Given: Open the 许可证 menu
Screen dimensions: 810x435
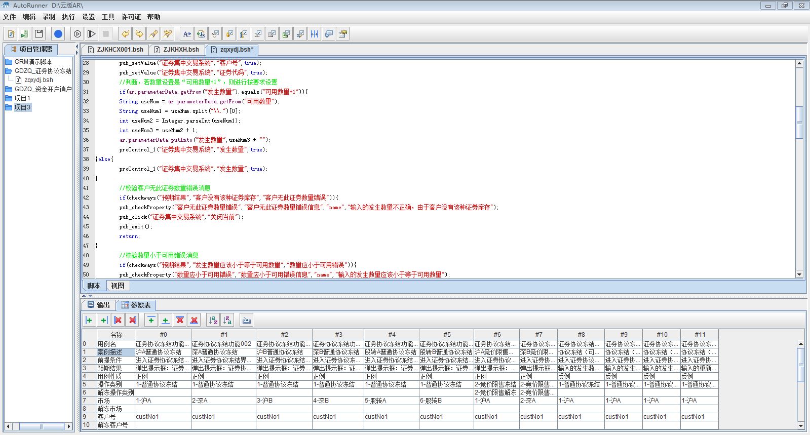Looking at the screenshot, I should point(131,17).
